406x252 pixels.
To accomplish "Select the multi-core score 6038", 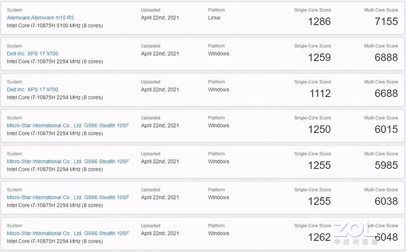I will [x=386, y=201].
